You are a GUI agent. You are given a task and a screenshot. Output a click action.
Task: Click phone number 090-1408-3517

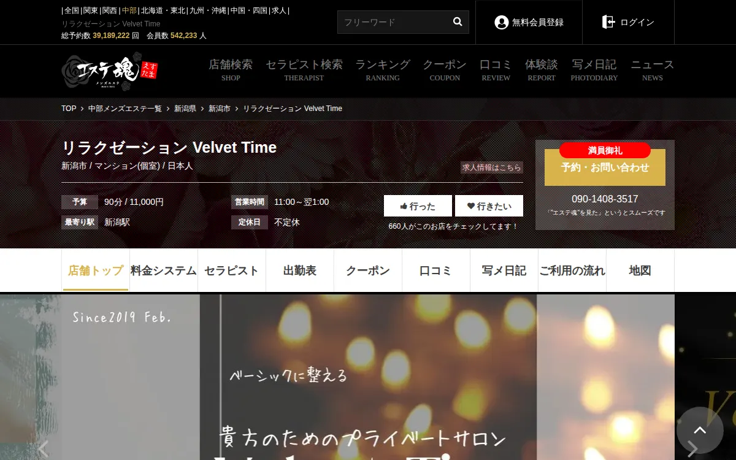(x=605, y=199)
